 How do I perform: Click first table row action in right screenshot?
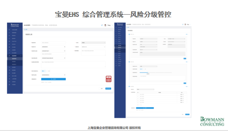click(x=182, y=94)
